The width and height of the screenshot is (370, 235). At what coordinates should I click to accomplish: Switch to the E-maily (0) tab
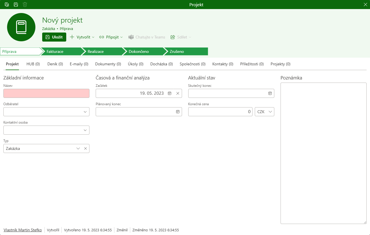pos(79,64)
